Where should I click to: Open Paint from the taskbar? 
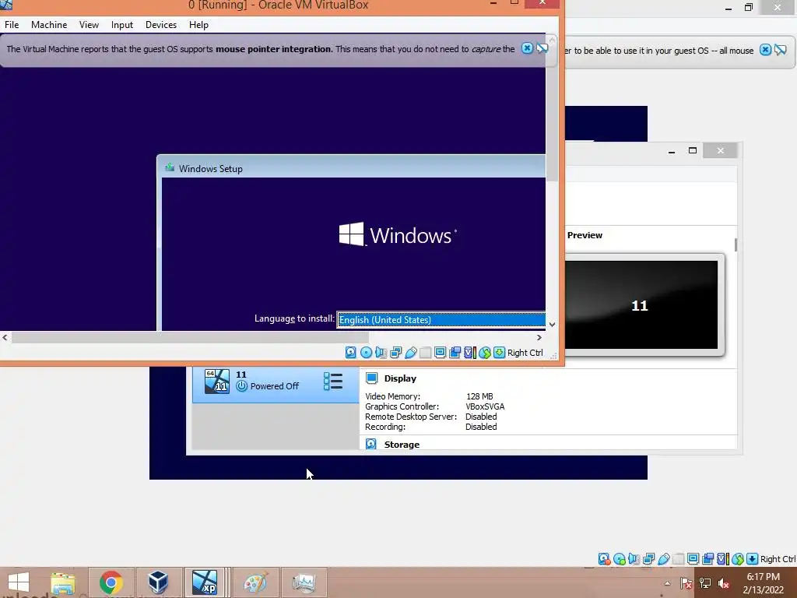click(x=255, y=582)
